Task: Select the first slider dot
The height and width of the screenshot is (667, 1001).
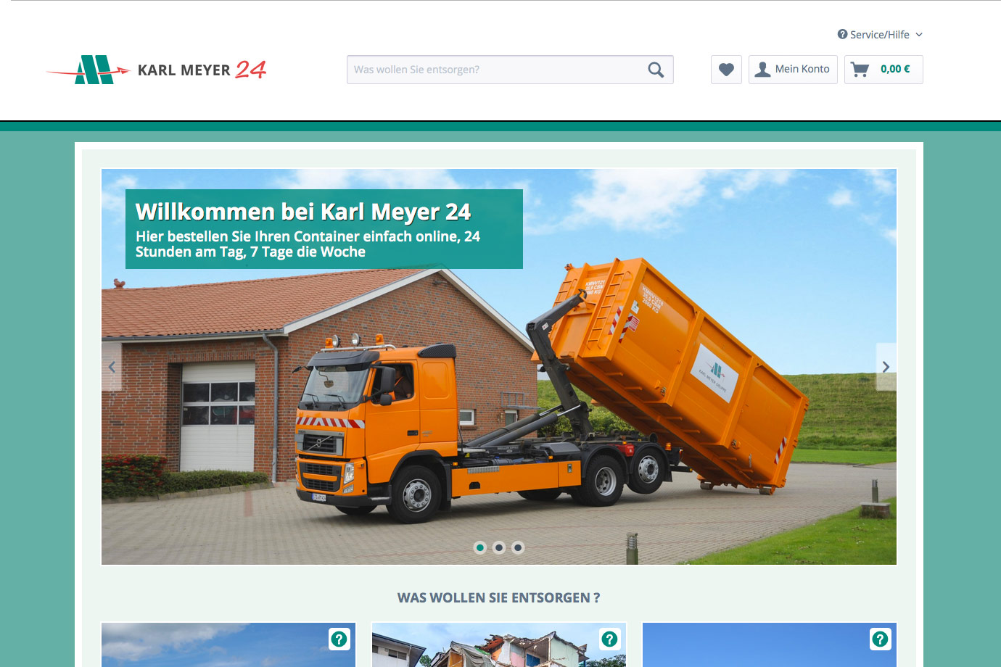Action: 480,547
